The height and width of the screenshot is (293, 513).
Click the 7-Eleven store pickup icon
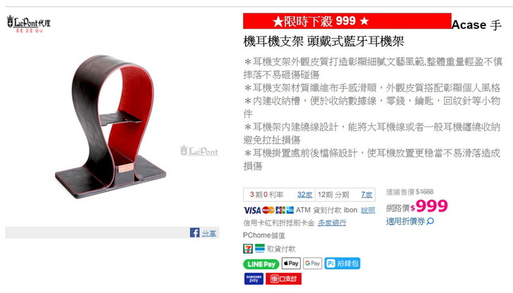248,249
